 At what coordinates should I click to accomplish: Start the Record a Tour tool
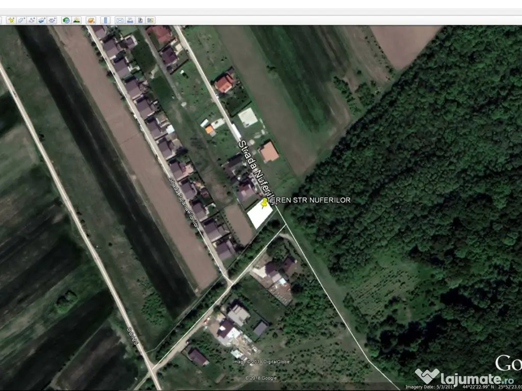pyautogui.click(x=53, y=20)
